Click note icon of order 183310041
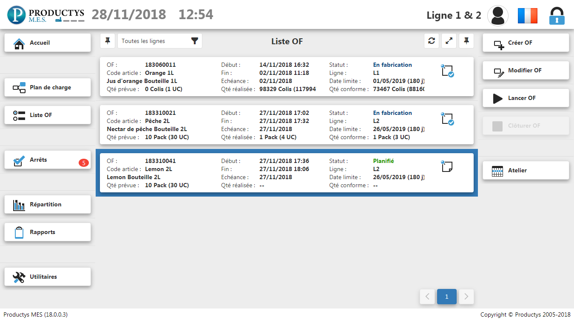This screenshot has width=574, height=320. pos(447,166)
